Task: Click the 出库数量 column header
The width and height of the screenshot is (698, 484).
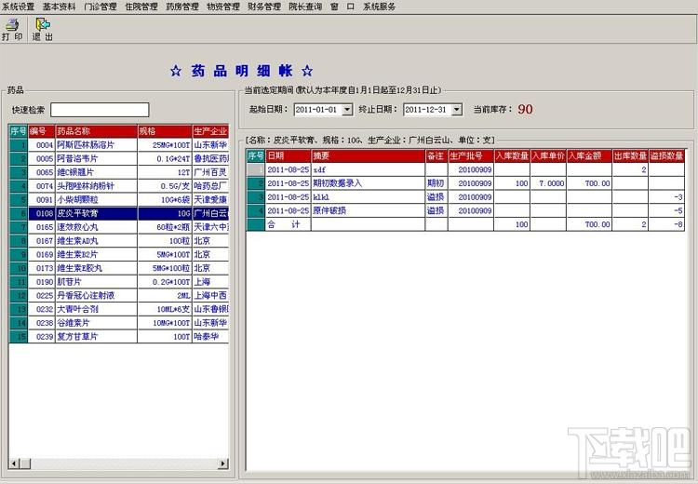Action: click(x=630, y=155)
